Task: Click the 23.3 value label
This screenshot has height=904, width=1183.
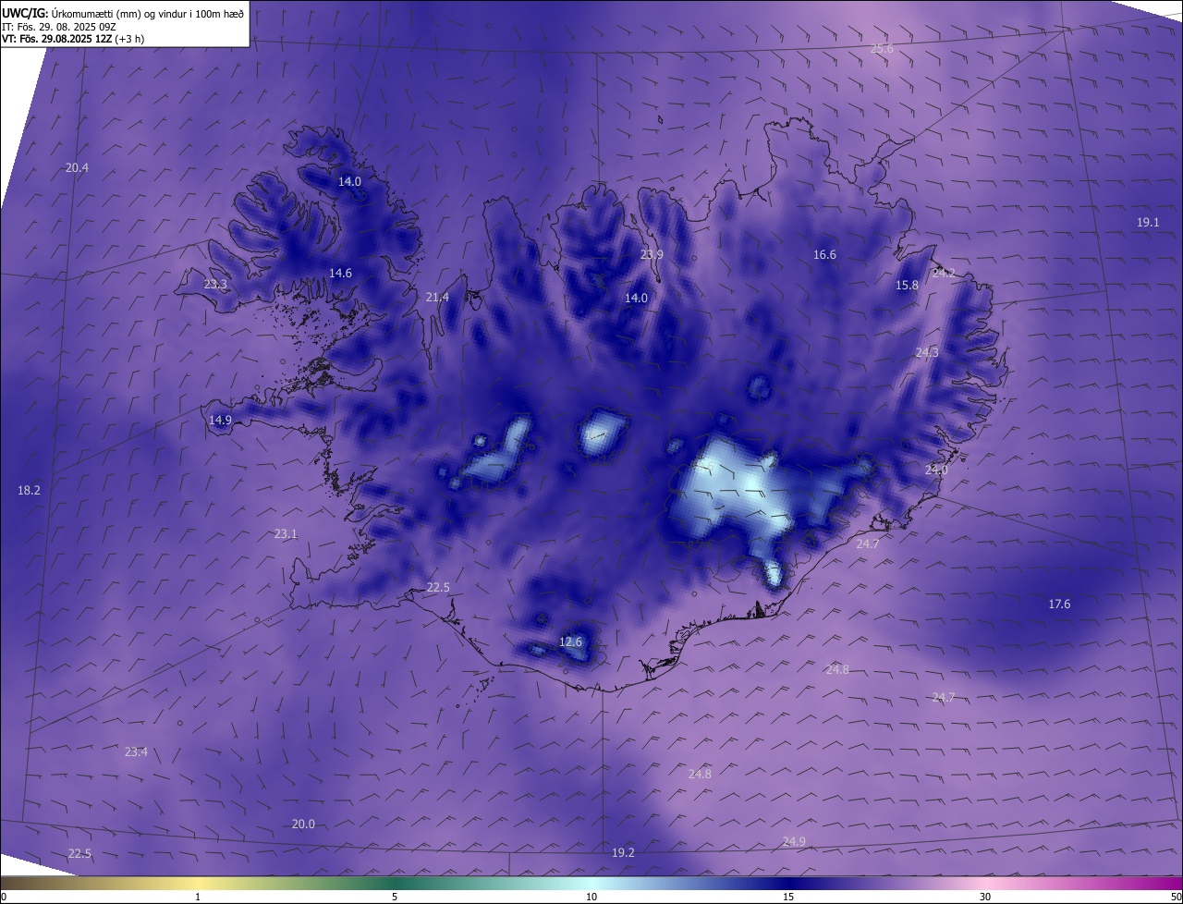Action: 215,284
